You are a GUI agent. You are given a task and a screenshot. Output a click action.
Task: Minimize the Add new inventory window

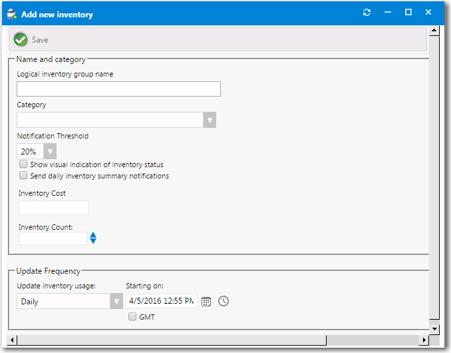pyautogui.click(x=388, y=12)
